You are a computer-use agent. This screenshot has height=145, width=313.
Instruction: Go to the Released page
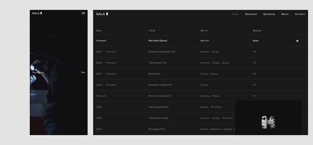251,14
